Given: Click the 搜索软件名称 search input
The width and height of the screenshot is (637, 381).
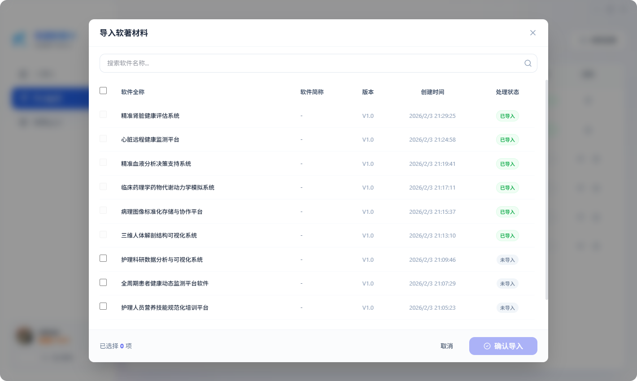Looking at the screenshot, I should click(x=314, y=63).
